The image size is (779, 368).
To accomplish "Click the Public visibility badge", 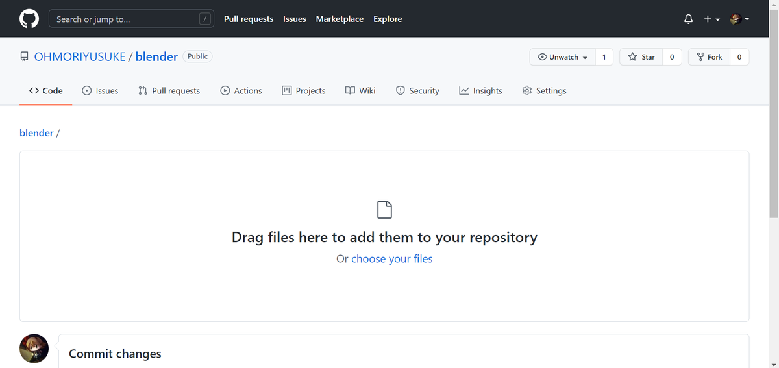I will point(197,56).
